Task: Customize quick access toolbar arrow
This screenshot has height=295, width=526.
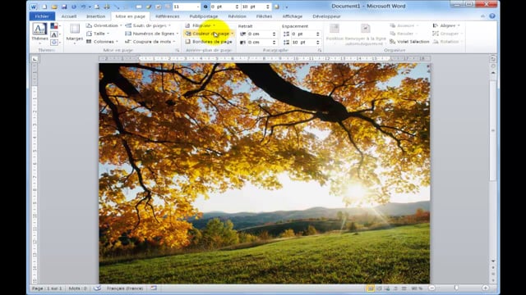Action: tap(286, 7)
